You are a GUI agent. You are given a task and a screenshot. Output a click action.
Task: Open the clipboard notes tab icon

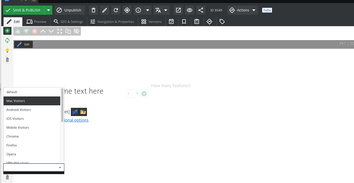[x=197, y=22]
